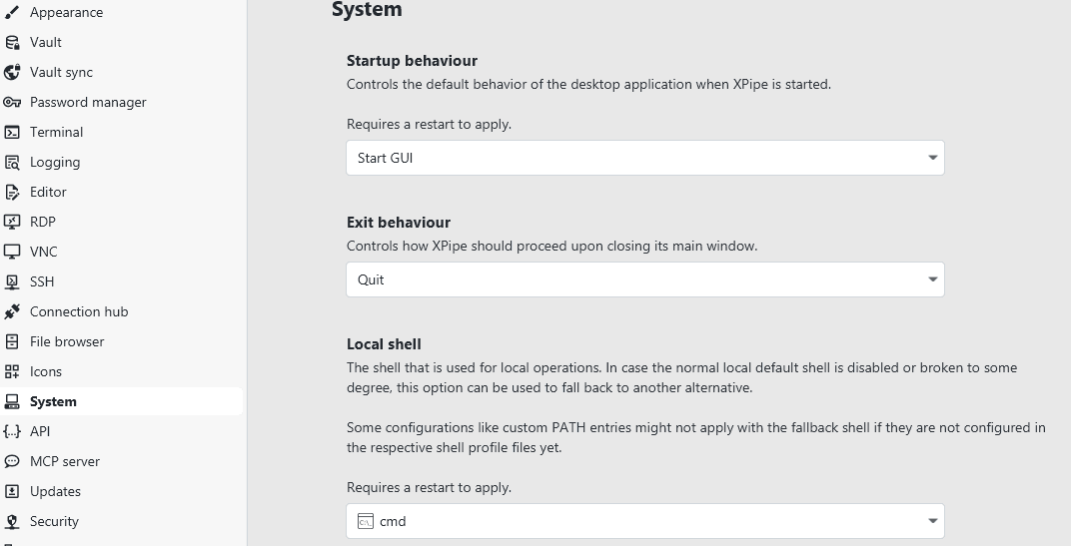Click the API braces icon

pos(12,432)
